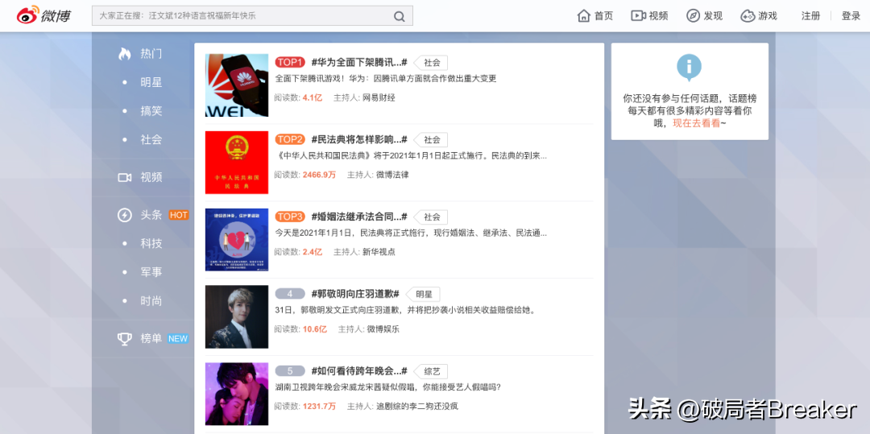870x434 pixels.
Task: Open topic #华为全面下架腾讯...#
Action: (359, 62)
